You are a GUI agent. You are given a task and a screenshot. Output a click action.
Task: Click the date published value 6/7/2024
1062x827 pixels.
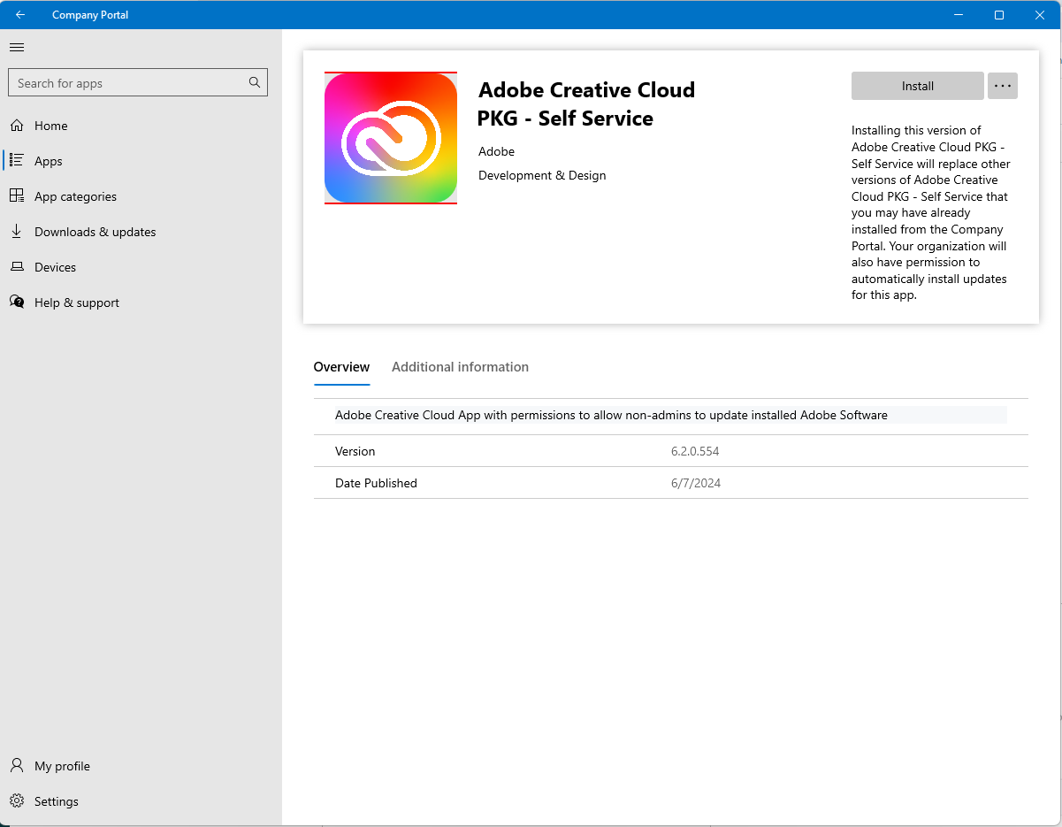coord(696,483)
